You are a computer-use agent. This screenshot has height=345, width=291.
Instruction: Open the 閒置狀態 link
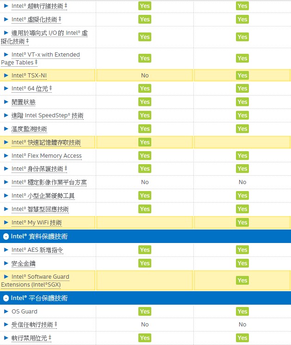pos(24,102)
